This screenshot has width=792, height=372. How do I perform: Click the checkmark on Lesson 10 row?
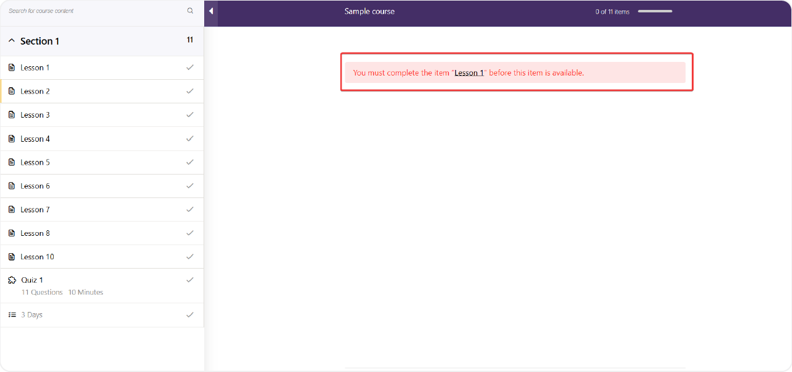point(190,256)
